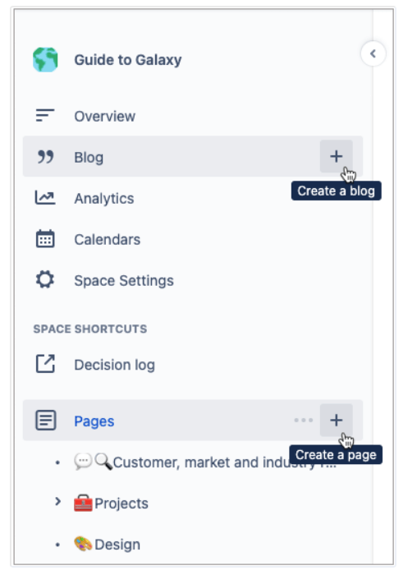Create a page with the plus button

[x=336, y=421]
